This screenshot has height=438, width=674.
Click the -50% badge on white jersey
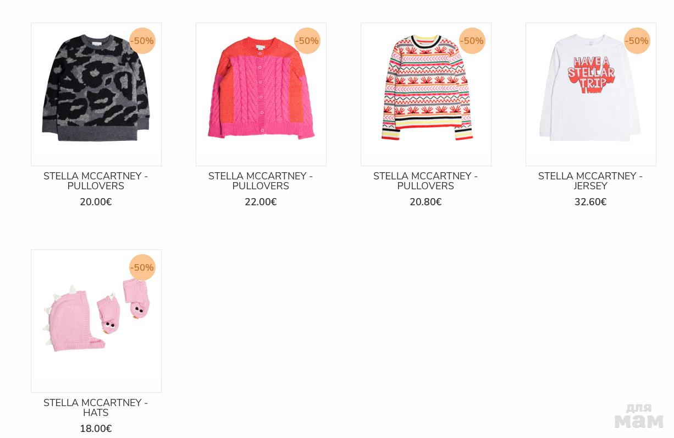(637, 41)
